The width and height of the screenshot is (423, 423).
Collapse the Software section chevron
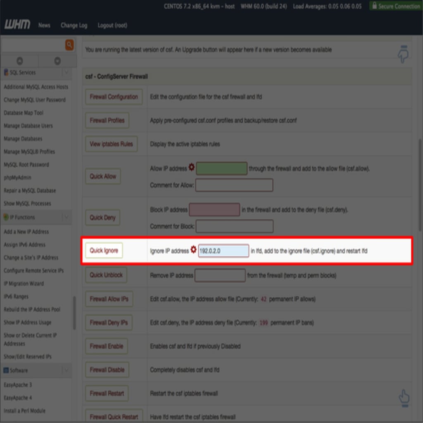[x=67, y=370]
